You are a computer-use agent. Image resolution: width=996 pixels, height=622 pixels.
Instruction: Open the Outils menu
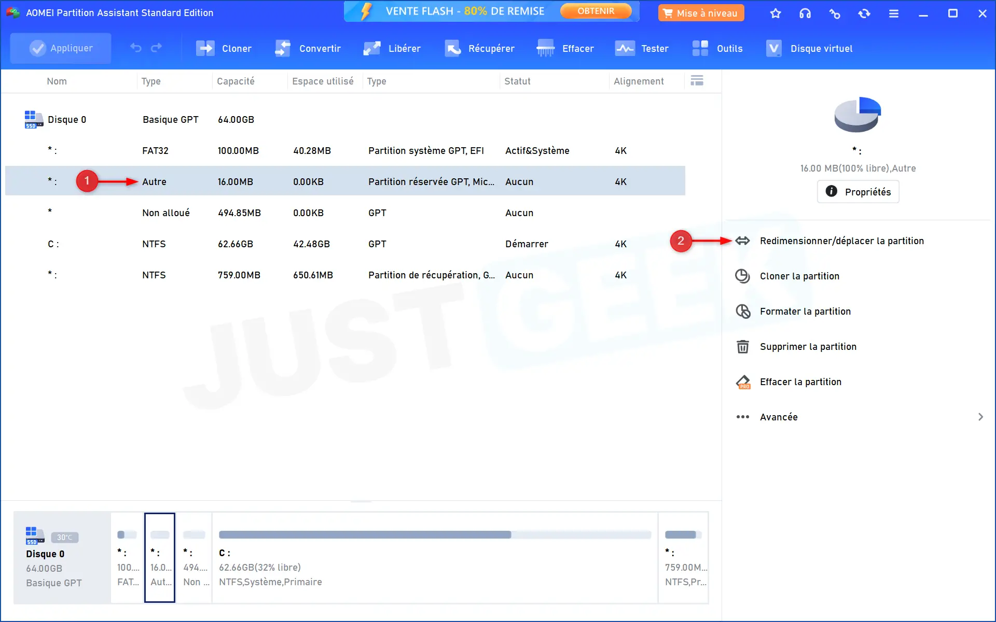717,48
